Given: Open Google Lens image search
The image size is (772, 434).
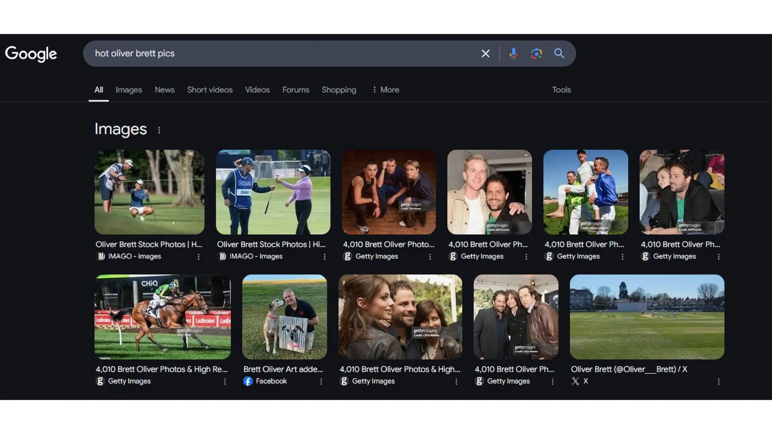Looking at the screenshot, I should click(x=536, y=53).
